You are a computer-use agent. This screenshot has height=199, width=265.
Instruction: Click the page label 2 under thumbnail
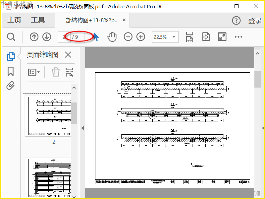(54, 142)
